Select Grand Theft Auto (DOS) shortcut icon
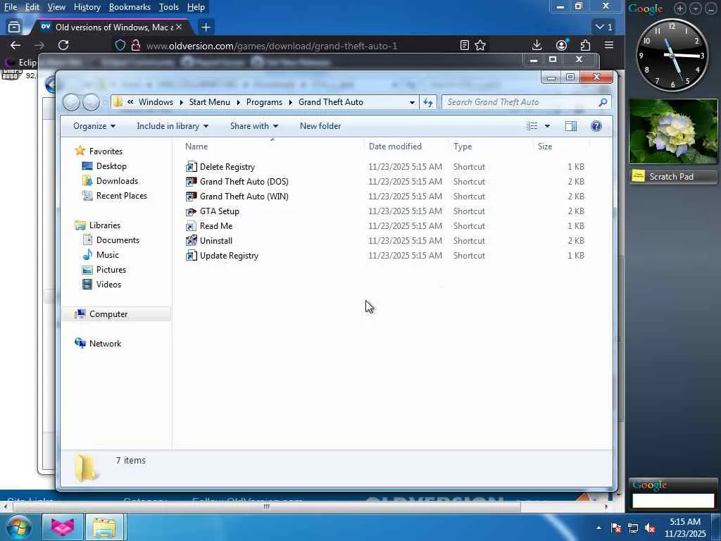The height and width of the screenshot is (541, 721). click(x=191, y=182)
